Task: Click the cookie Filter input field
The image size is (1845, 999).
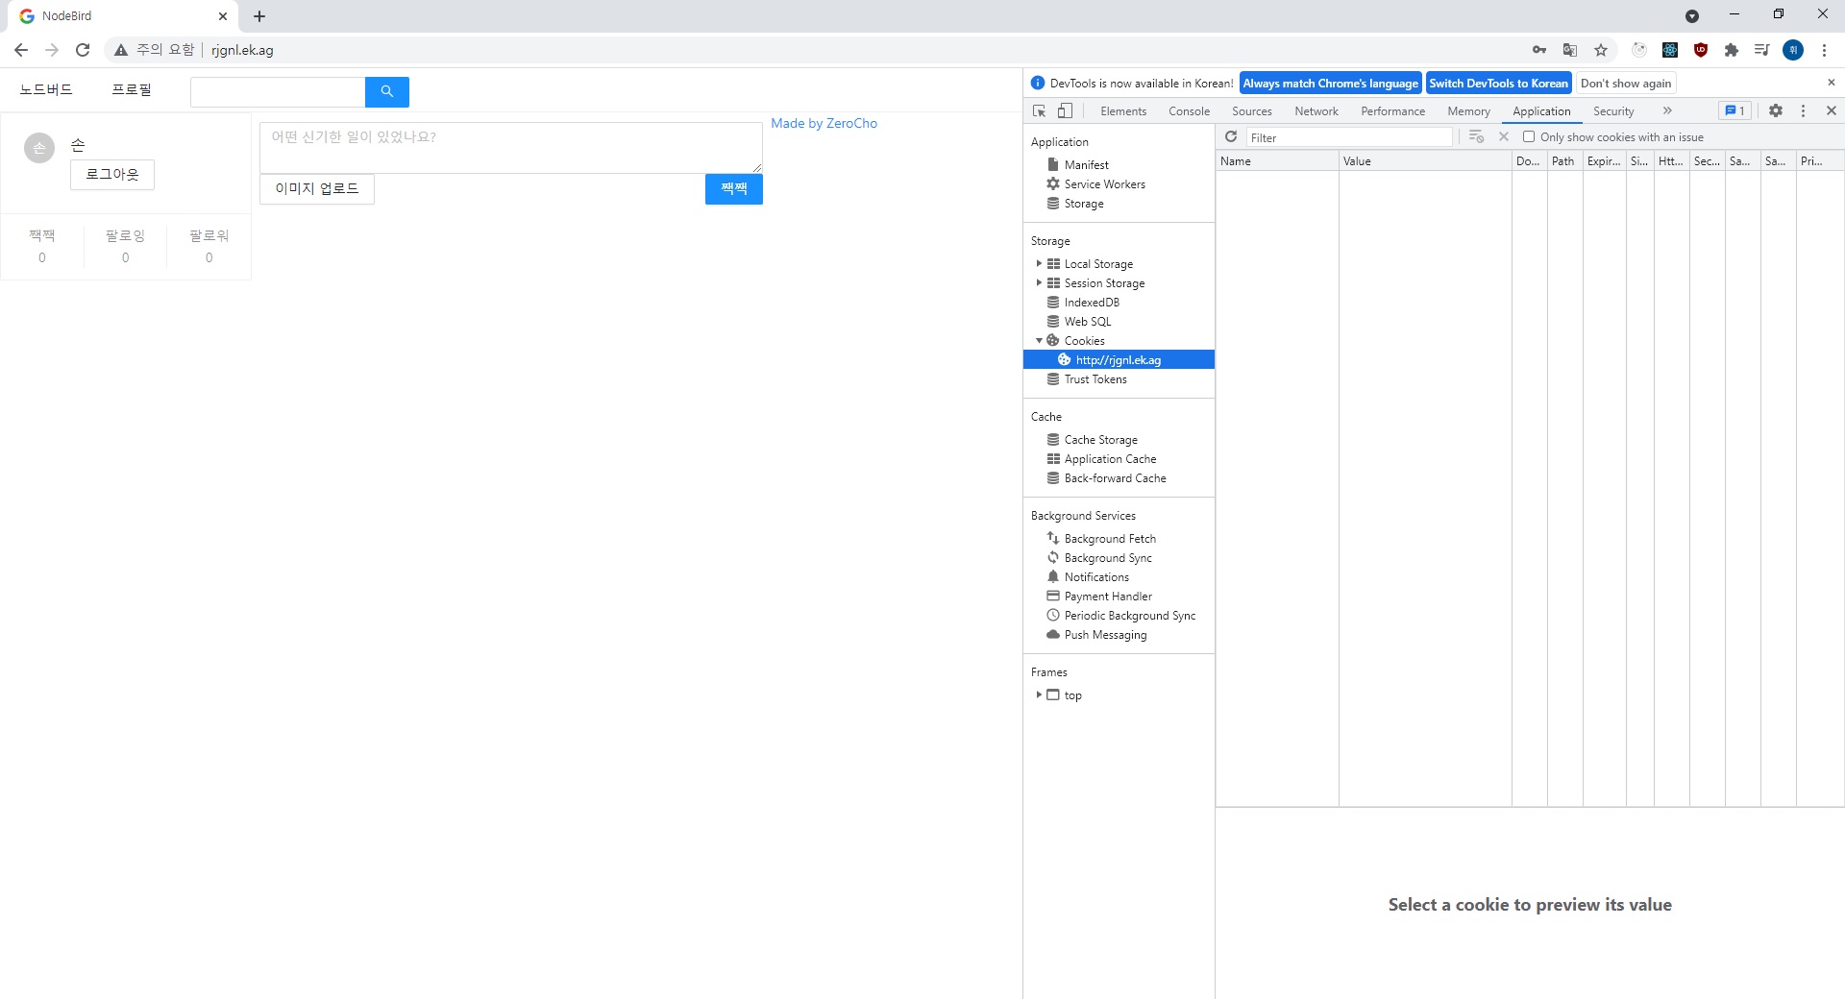Action: click(x=1349, y=138)
